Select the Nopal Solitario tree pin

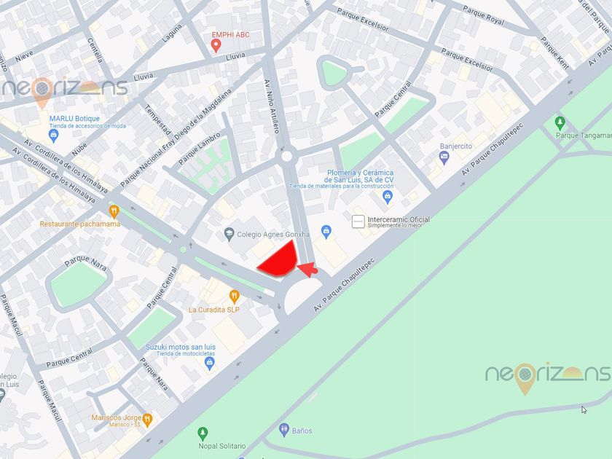coord(203,433)
